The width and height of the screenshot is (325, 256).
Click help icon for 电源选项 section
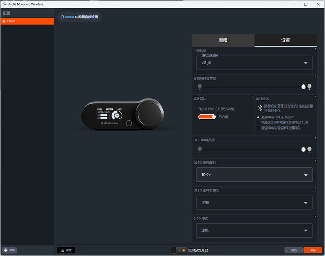315,49
